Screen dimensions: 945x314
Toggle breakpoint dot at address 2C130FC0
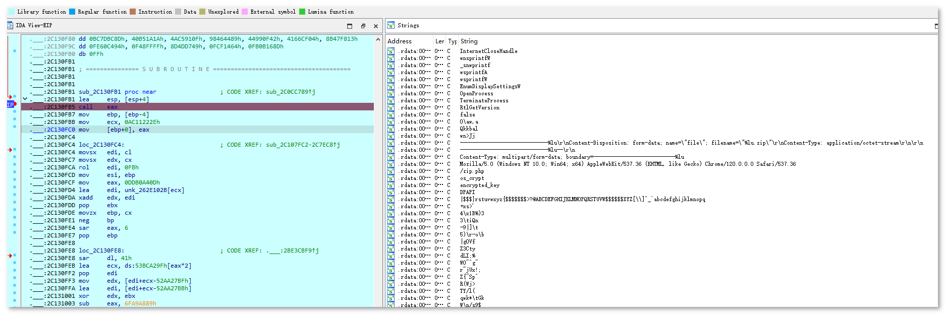[15, 130]
